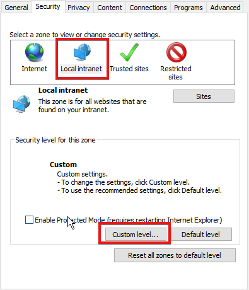The height and width of the screenshot is (290, 249).
Task: Click the Custom level button
Action: point(136,235)
